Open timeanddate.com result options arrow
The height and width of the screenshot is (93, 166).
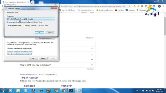(x=56, y=75)
